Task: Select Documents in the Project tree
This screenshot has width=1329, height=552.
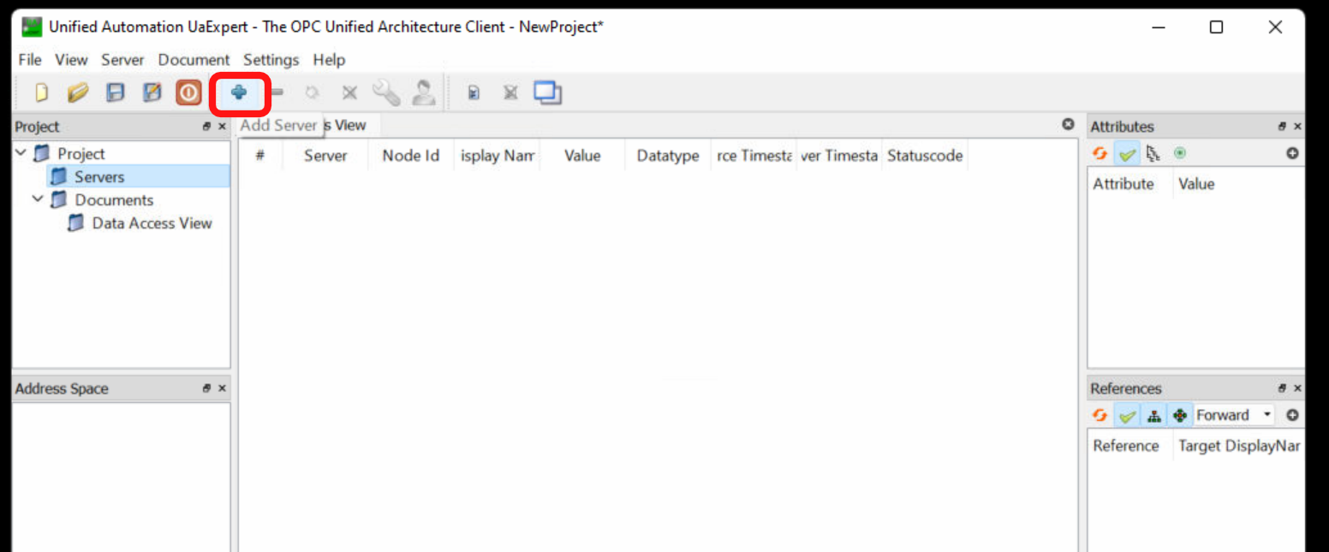Action: click(114, 199)
